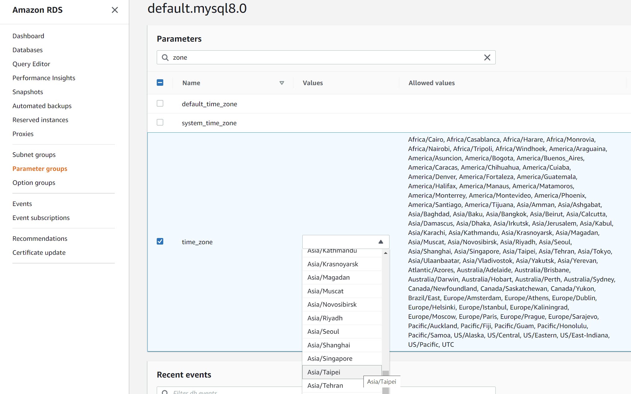Navigate to Event subscriptions
The height and width of the screenshot is (394, 631).
coord(41,218)
